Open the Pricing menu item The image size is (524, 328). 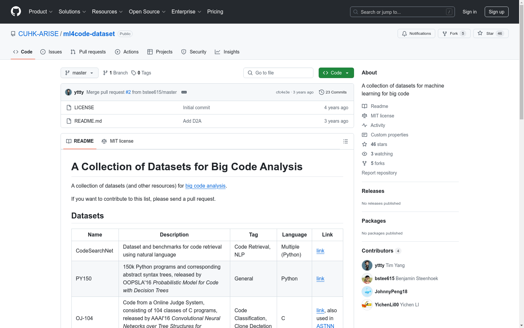click(x=215, y=11)
